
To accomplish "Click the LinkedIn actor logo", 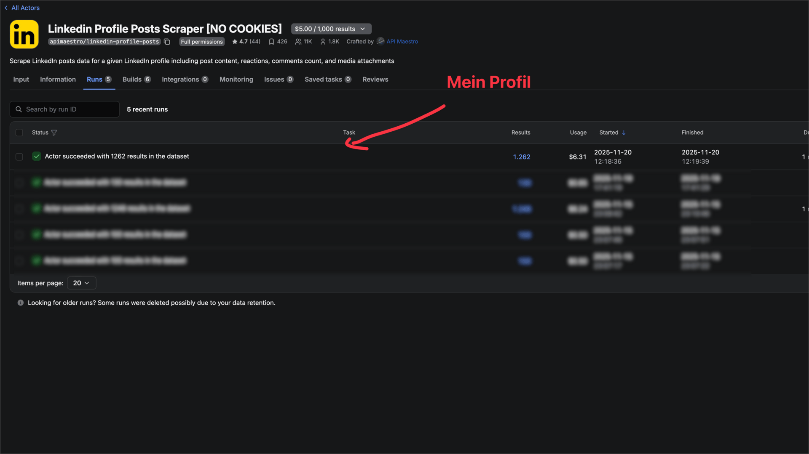I will pos(24,35).
